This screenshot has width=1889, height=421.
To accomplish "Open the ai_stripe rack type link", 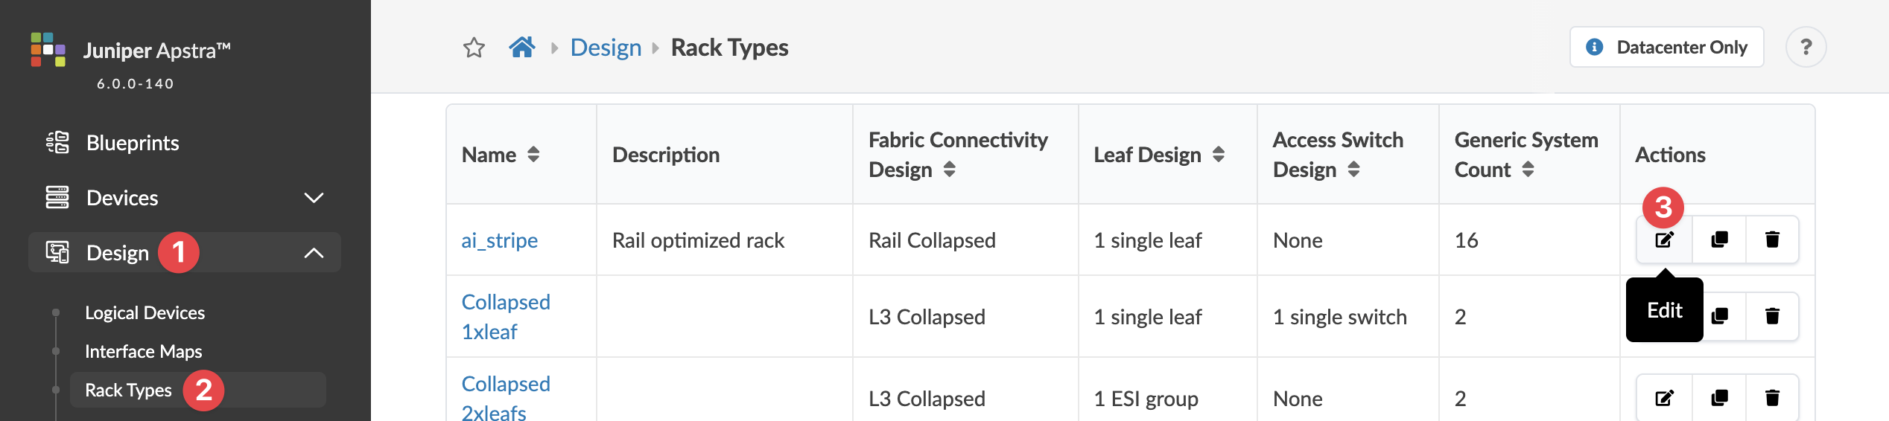I will coord(499,240).
